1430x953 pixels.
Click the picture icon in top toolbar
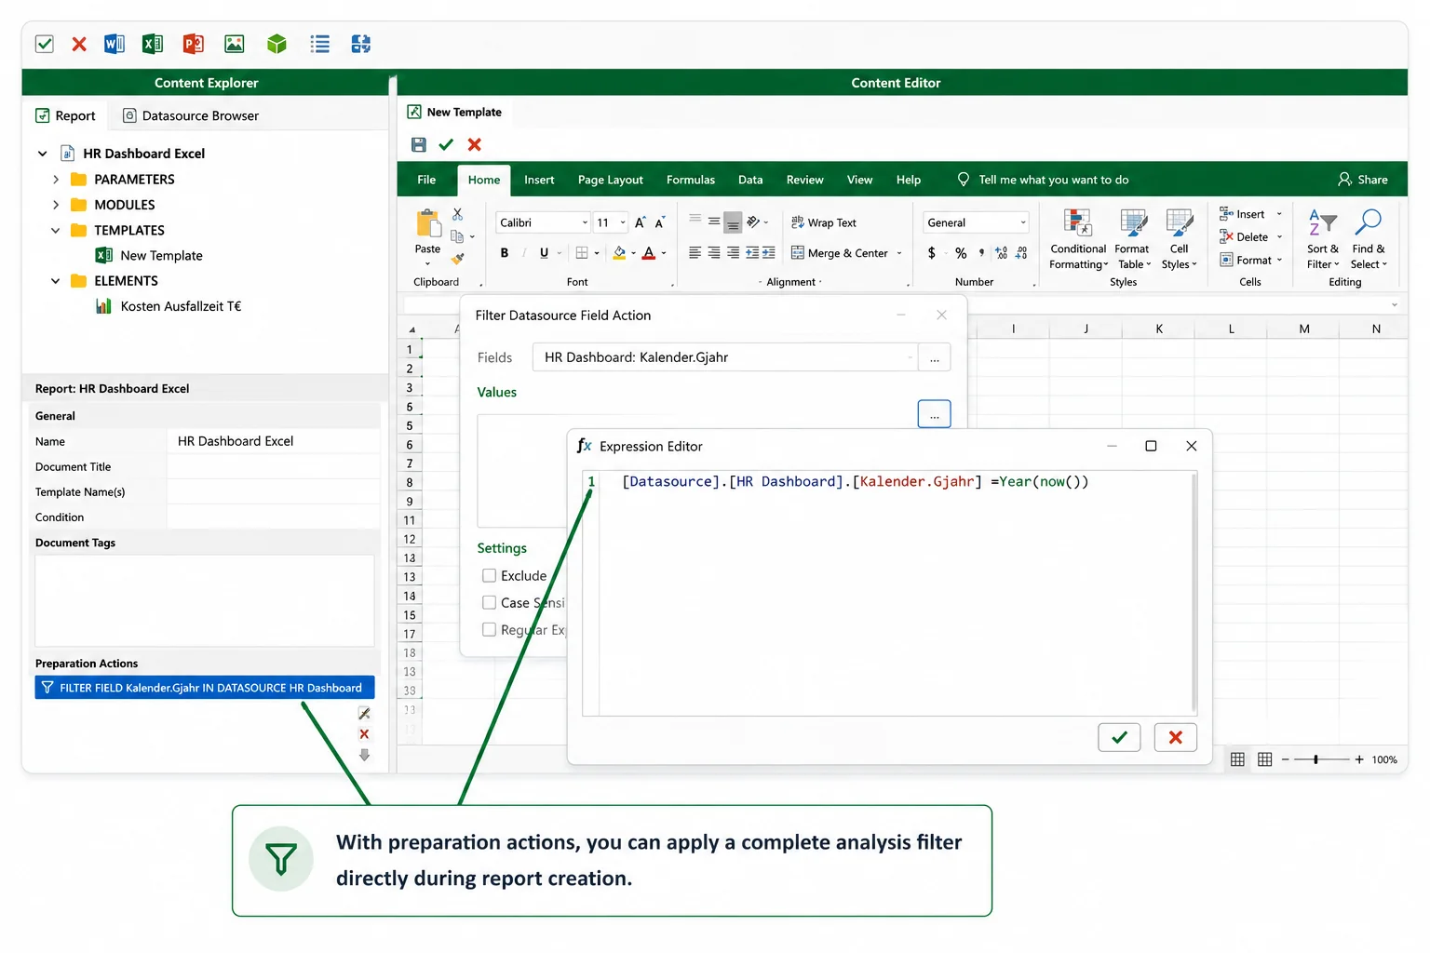pyautogui.click(x=235, y=44)
